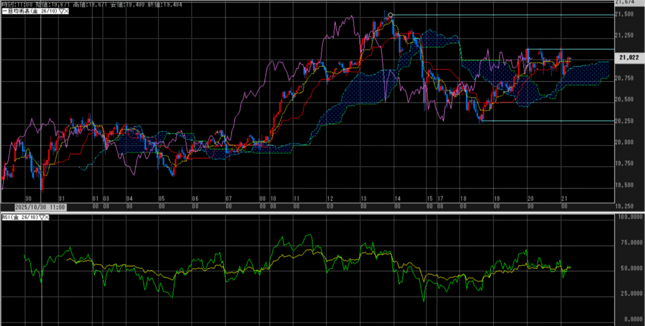Viewport: 645px width, 326px height.
Task: Select the horizontal line at the 21,500 high
Action: pos(504,15)
